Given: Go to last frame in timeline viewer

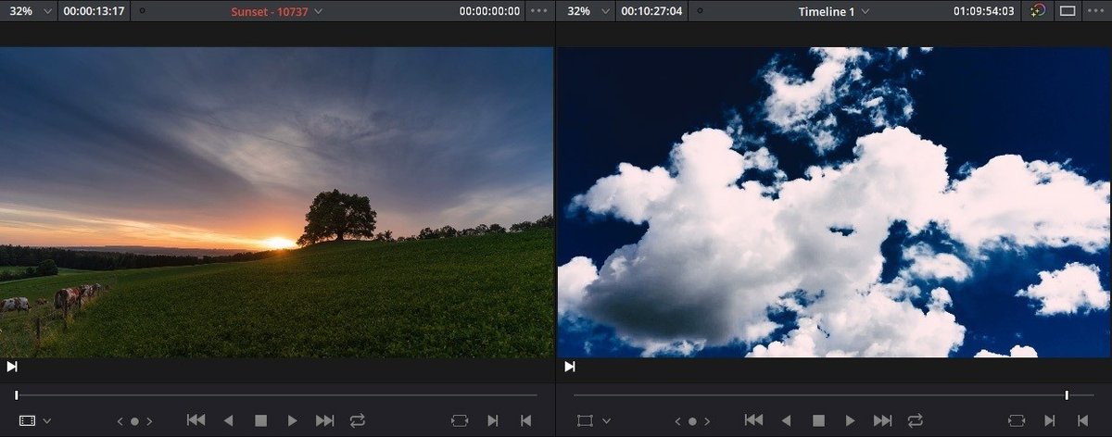Looking at the screenshot, I should point(882,420).
